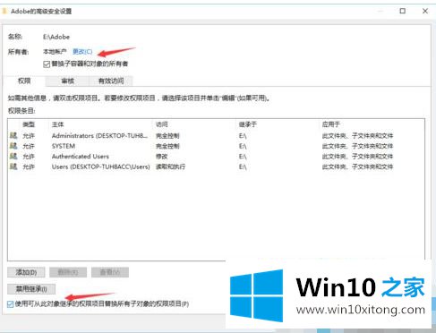Select the Authenticated Users principal text
This screenshot has height=333, width=436.
tap(81, 157)
